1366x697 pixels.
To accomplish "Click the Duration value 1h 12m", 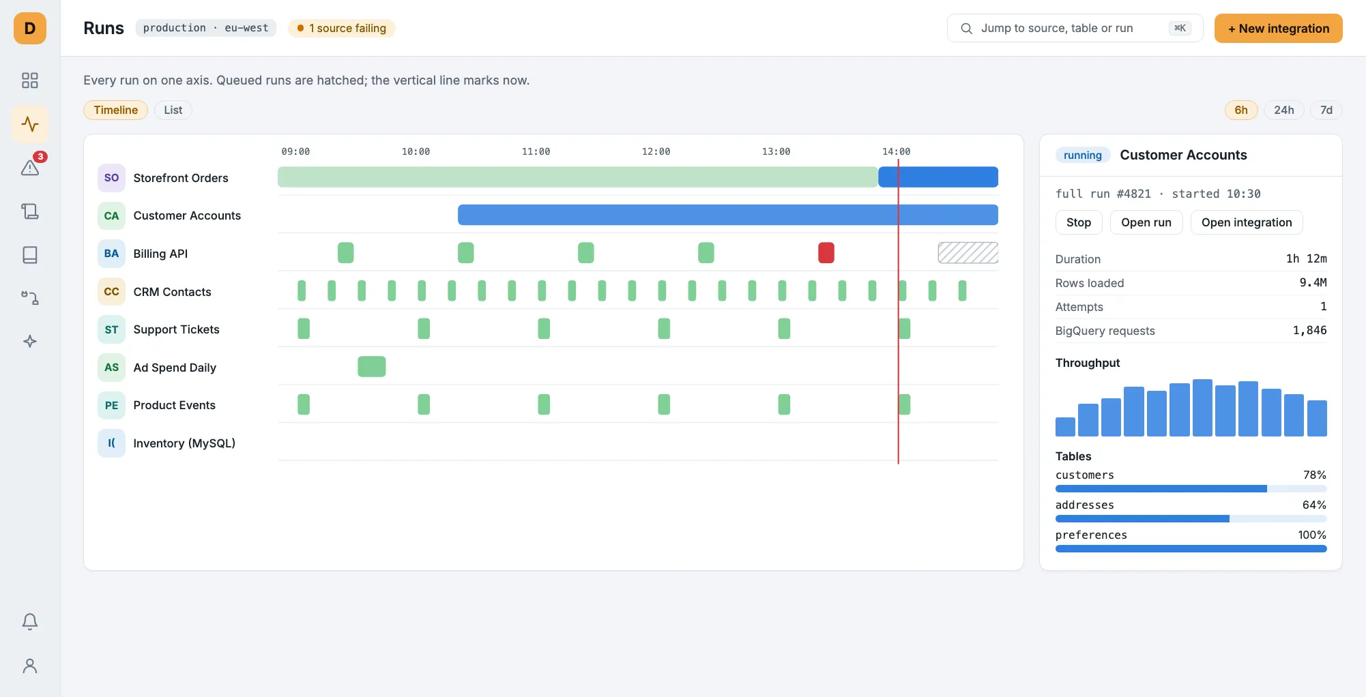I will tap(1306, 259).
